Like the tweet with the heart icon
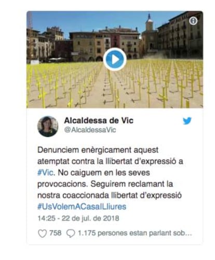 (42, 233)
